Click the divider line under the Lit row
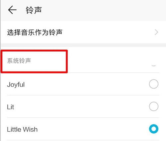Viewport: 166px width, 141px height. click(83, 117)
